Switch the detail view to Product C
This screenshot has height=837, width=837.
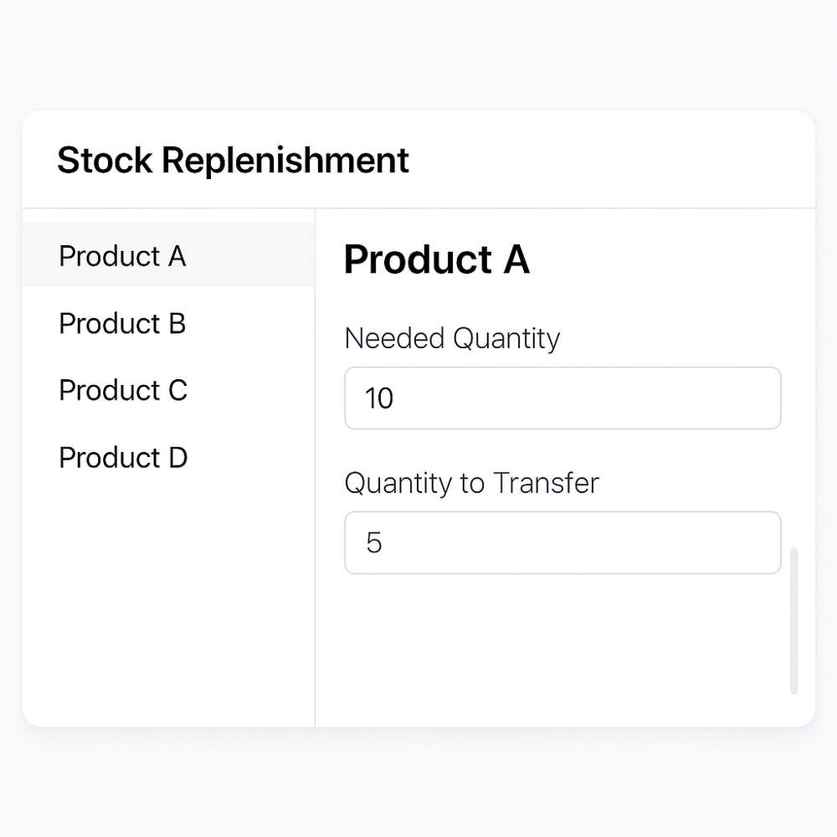click(x=123, y=391)
